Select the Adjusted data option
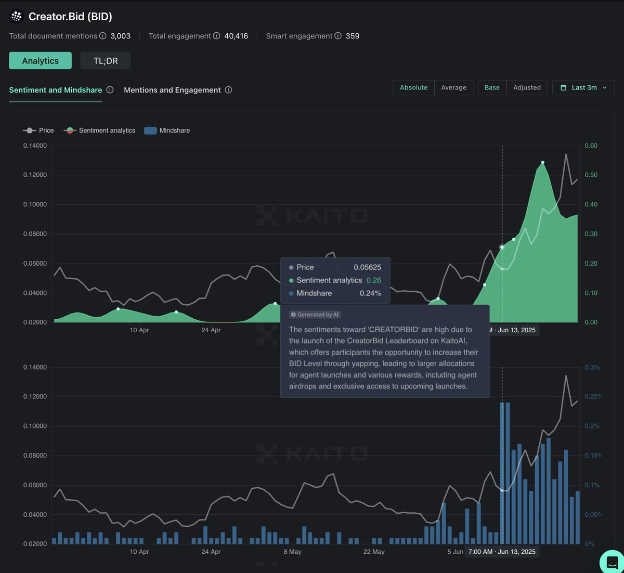Image resolution: width=624 pixels, height=573 pixels. 527,87
